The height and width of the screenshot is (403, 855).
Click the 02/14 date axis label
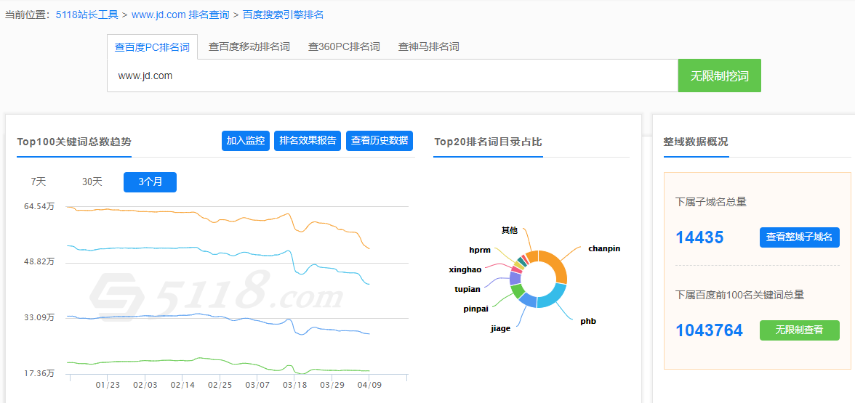182,385
